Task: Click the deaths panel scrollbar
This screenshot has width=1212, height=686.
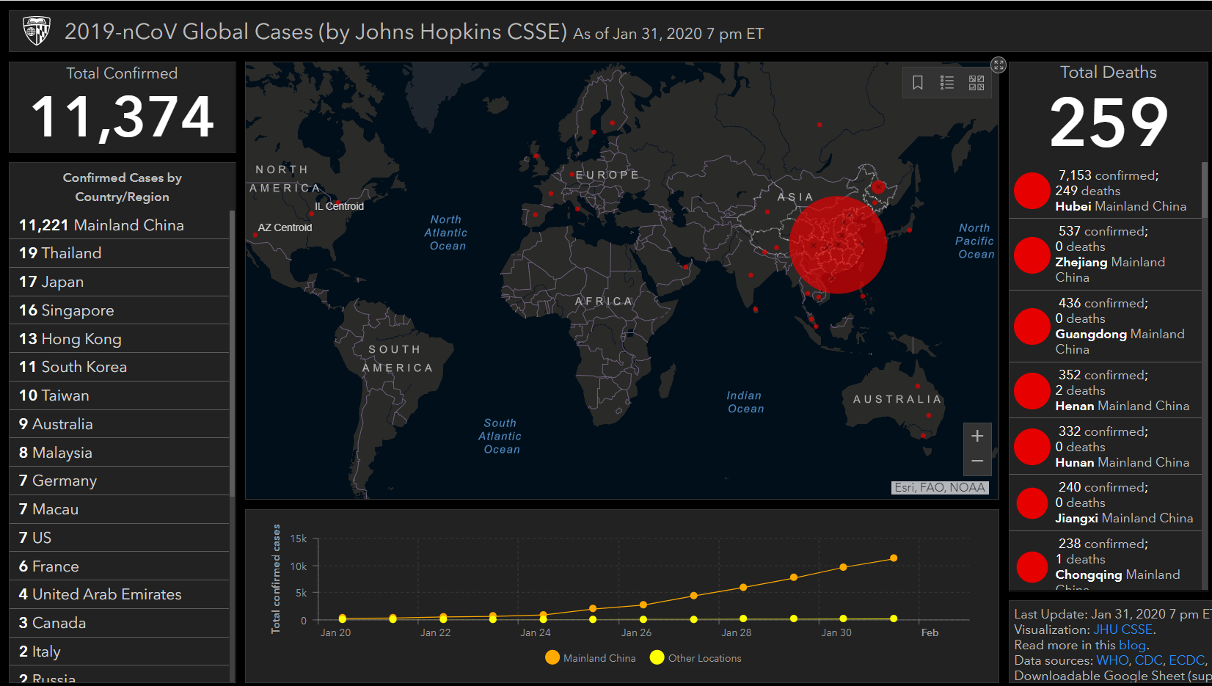Action: tap(1205, 189)
